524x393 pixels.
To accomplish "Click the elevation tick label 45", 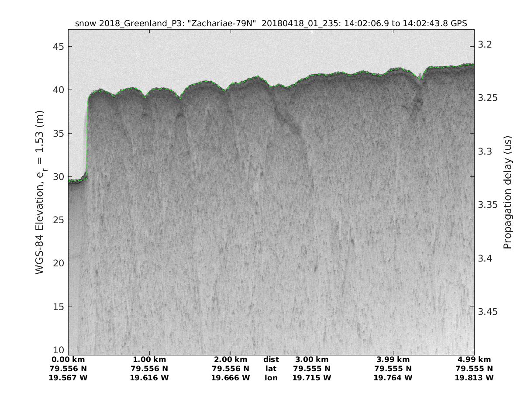I will [x=59, y=47].
